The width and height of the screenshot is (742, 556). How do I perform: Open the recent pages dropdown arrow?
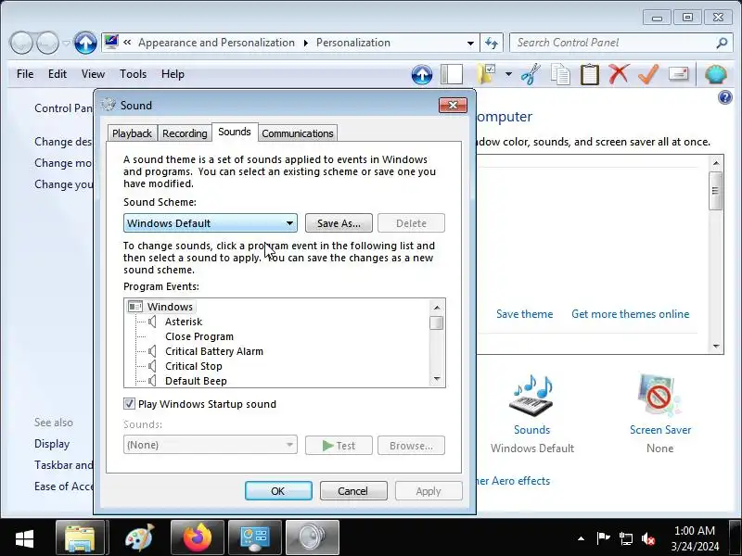click(66, 43)
